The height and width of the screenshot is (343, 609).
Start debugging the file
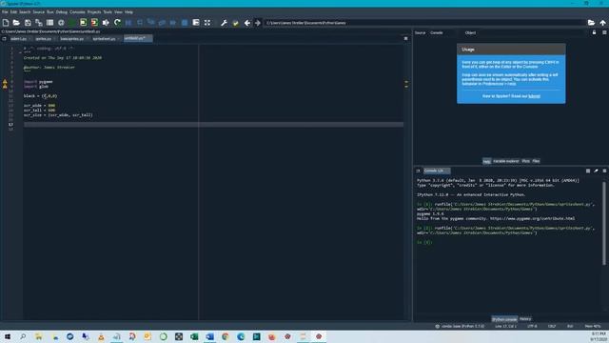pos(128,23)
